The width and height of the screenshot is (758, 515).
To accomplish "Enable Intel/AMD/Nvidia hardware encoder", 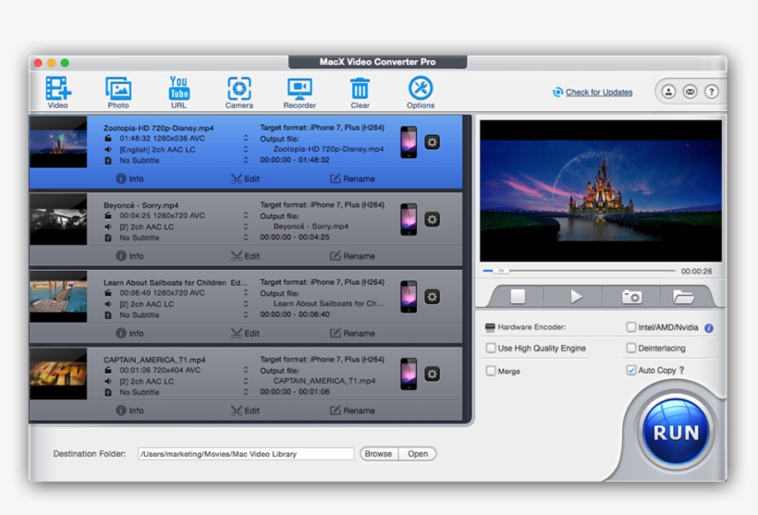I will pyautogui.click(x=630, y=327).
